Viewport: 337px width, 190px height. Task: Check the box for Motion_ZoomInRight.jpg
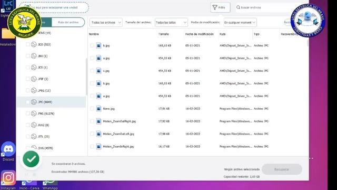92,147
